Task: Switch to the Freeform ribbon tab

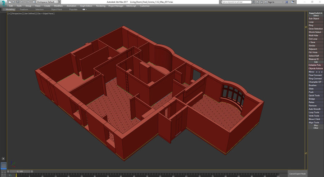Action: pos(24,9)
